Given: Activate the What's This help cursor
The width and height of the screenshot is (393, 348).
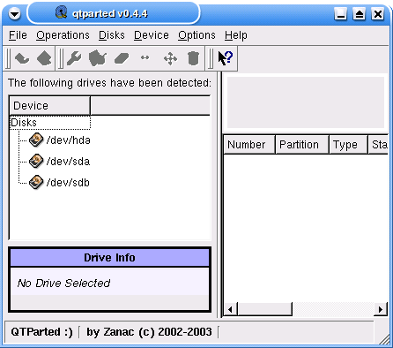Looking at the screenshot, I should point(226,57).
